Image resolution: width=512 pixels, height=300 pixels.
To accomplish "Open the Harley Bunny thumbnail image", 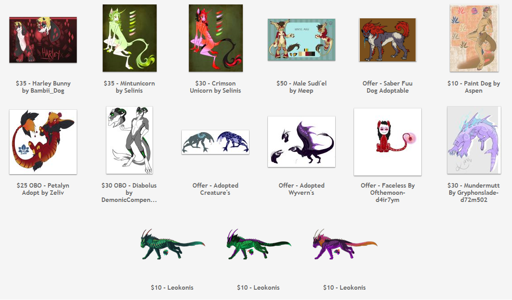I will (43, 40).
